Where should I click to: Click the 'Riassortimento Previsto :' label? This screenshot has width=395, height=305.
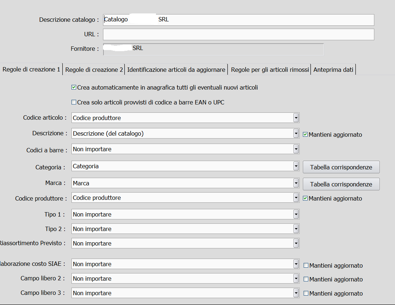coord(33,243)
